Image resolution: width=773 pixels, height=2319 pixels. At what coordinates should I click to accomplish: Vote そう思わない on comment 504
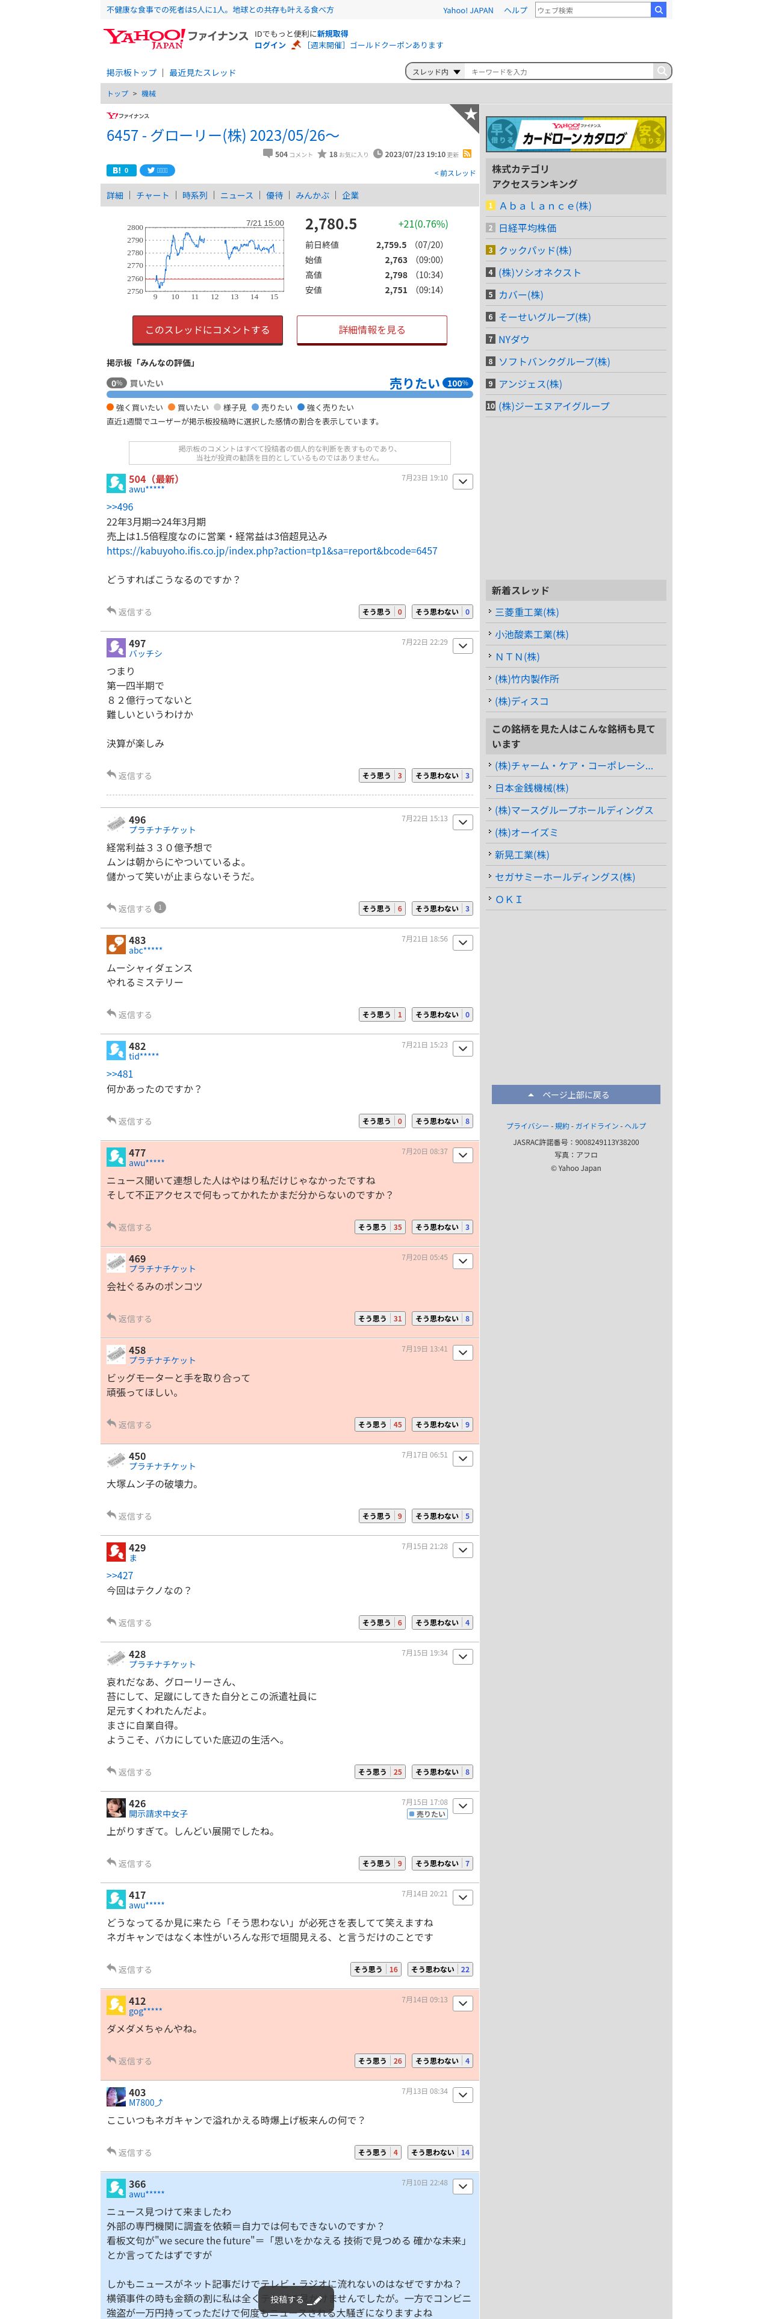(442, 611)
